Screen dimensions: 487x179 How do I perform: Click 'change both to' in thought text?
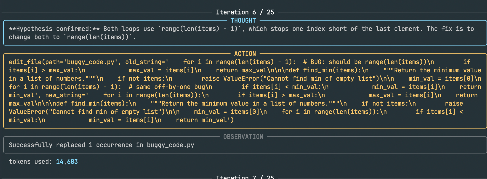34,37
